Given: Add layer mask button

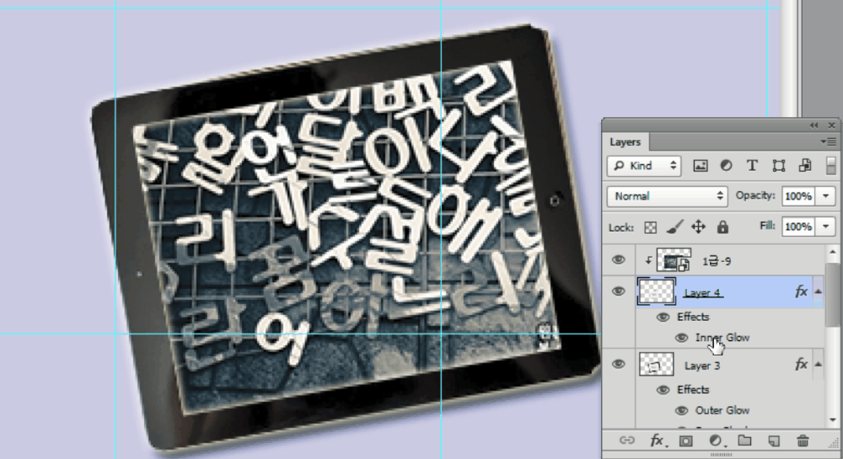Looking at the screenshot, I should click(685, 440).
